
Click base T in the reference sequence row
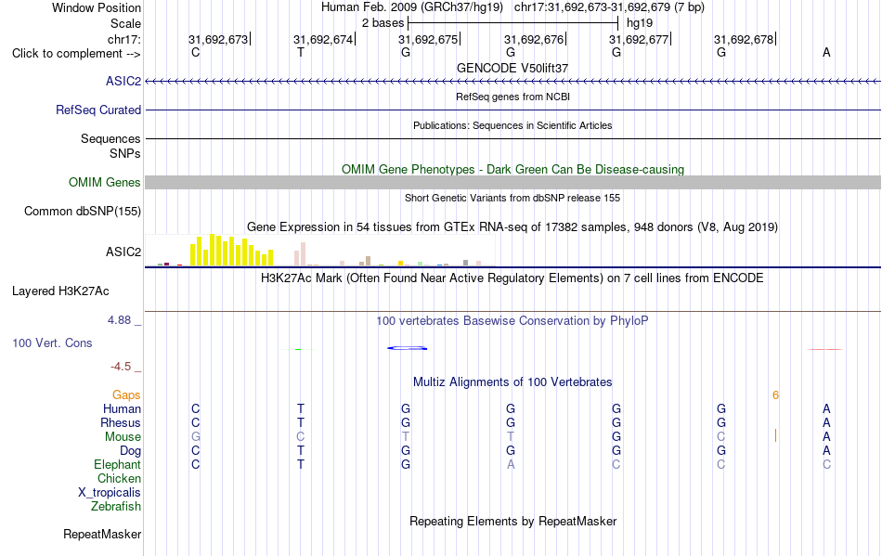click(x=301, y=52)
